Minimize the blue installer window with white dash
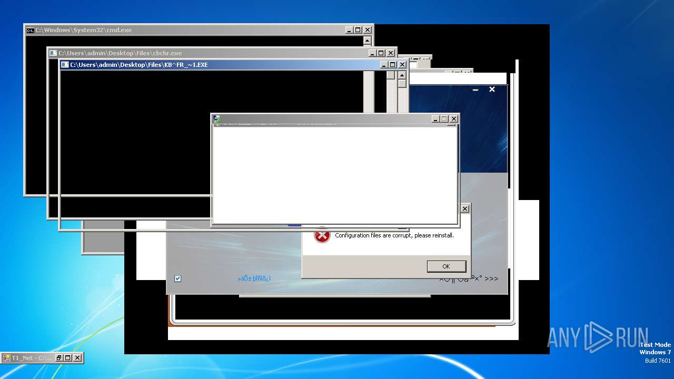The width and height of the screenshot is (674, 379). point(475,90)
